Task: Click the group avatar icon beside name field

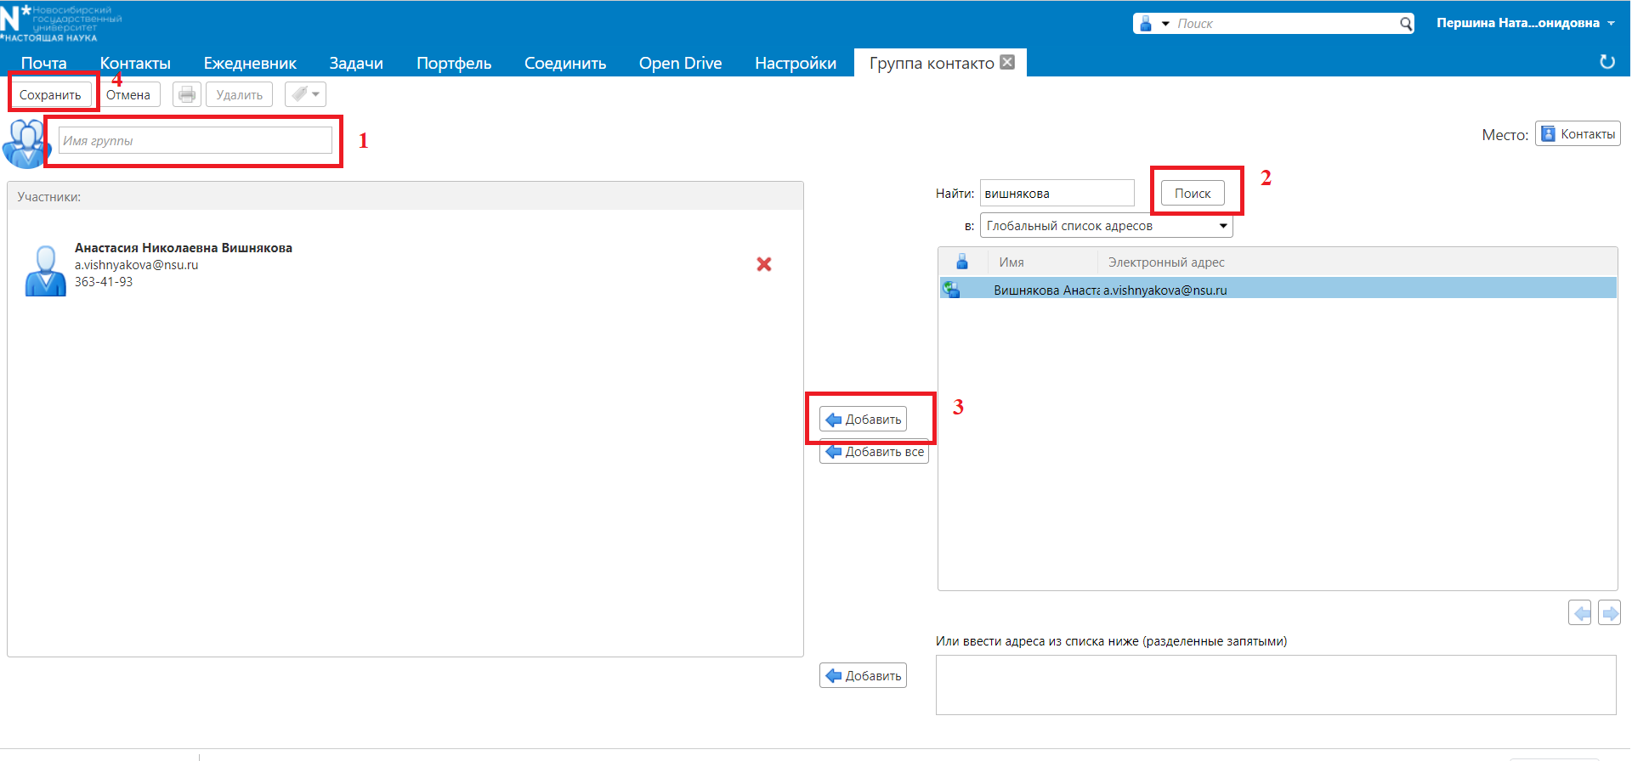Action: click(x=26, y=143)
